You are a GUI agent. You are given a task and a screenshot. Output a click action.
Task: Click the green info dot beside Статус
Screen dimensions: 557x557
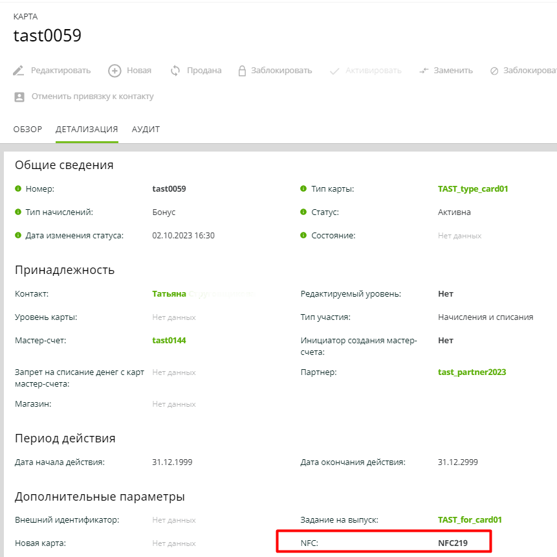[303, 212]
